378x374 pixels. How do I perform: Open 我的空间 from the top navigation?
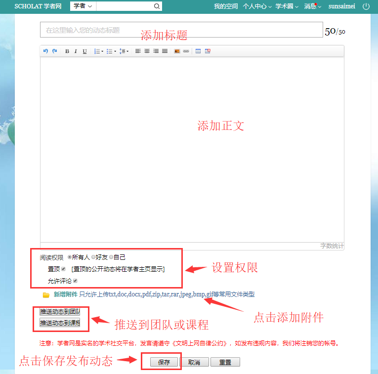pos(226,6)
